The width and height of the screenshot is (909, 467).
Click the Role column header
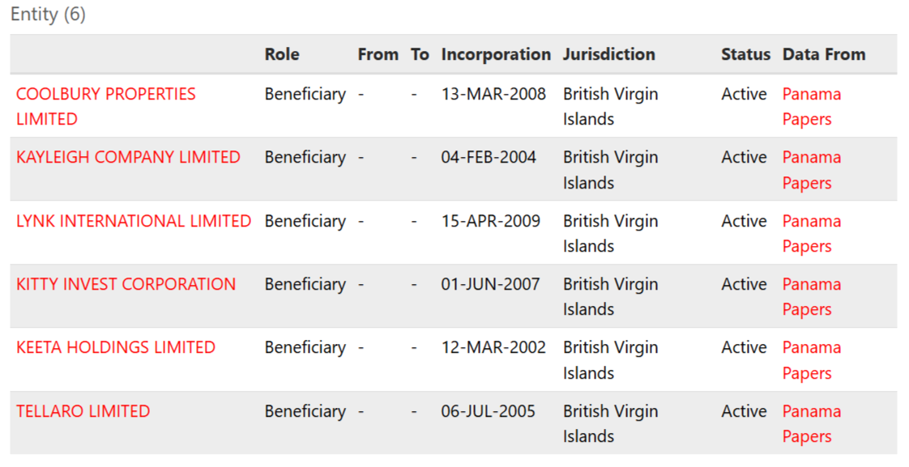[x=282, y=54]
